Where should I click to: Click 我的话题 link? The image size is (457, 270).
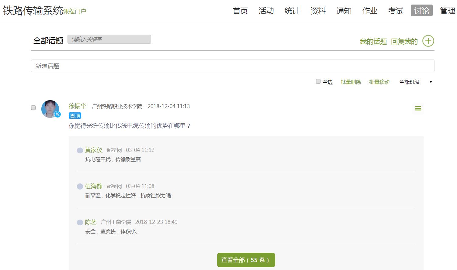[373, 42]
